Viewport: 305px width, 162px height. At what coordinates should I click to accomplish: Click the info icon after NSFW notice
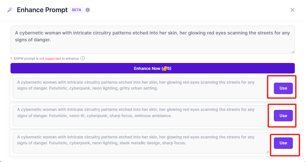(83, 58)
